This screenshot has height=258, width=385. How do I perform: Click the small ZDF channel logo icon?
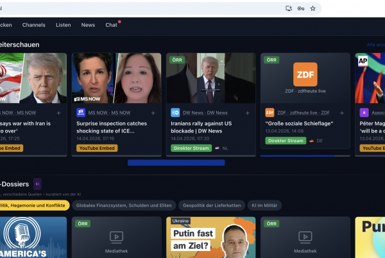tap(269, 113)
